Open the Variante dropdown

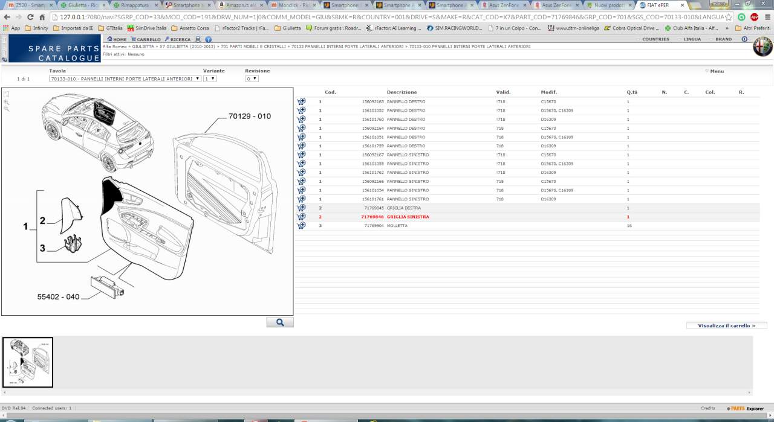coord(210,78)
